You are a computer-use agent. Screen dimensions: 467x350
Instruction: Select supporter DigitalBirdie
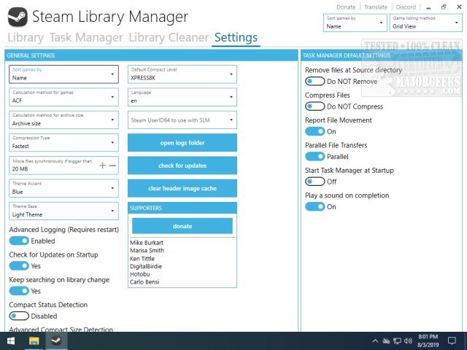[x=146, y=266]
